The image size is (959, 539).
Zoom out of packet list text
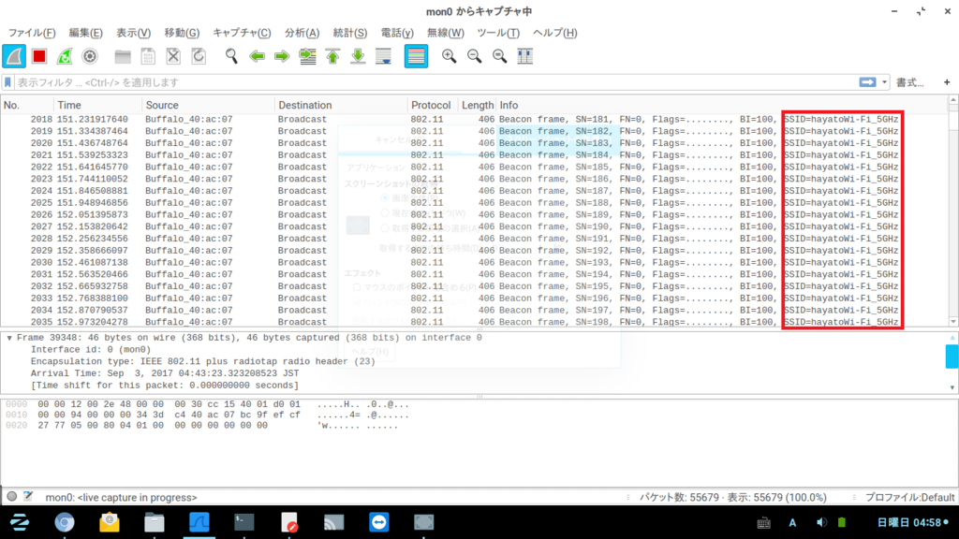point(474,56)
